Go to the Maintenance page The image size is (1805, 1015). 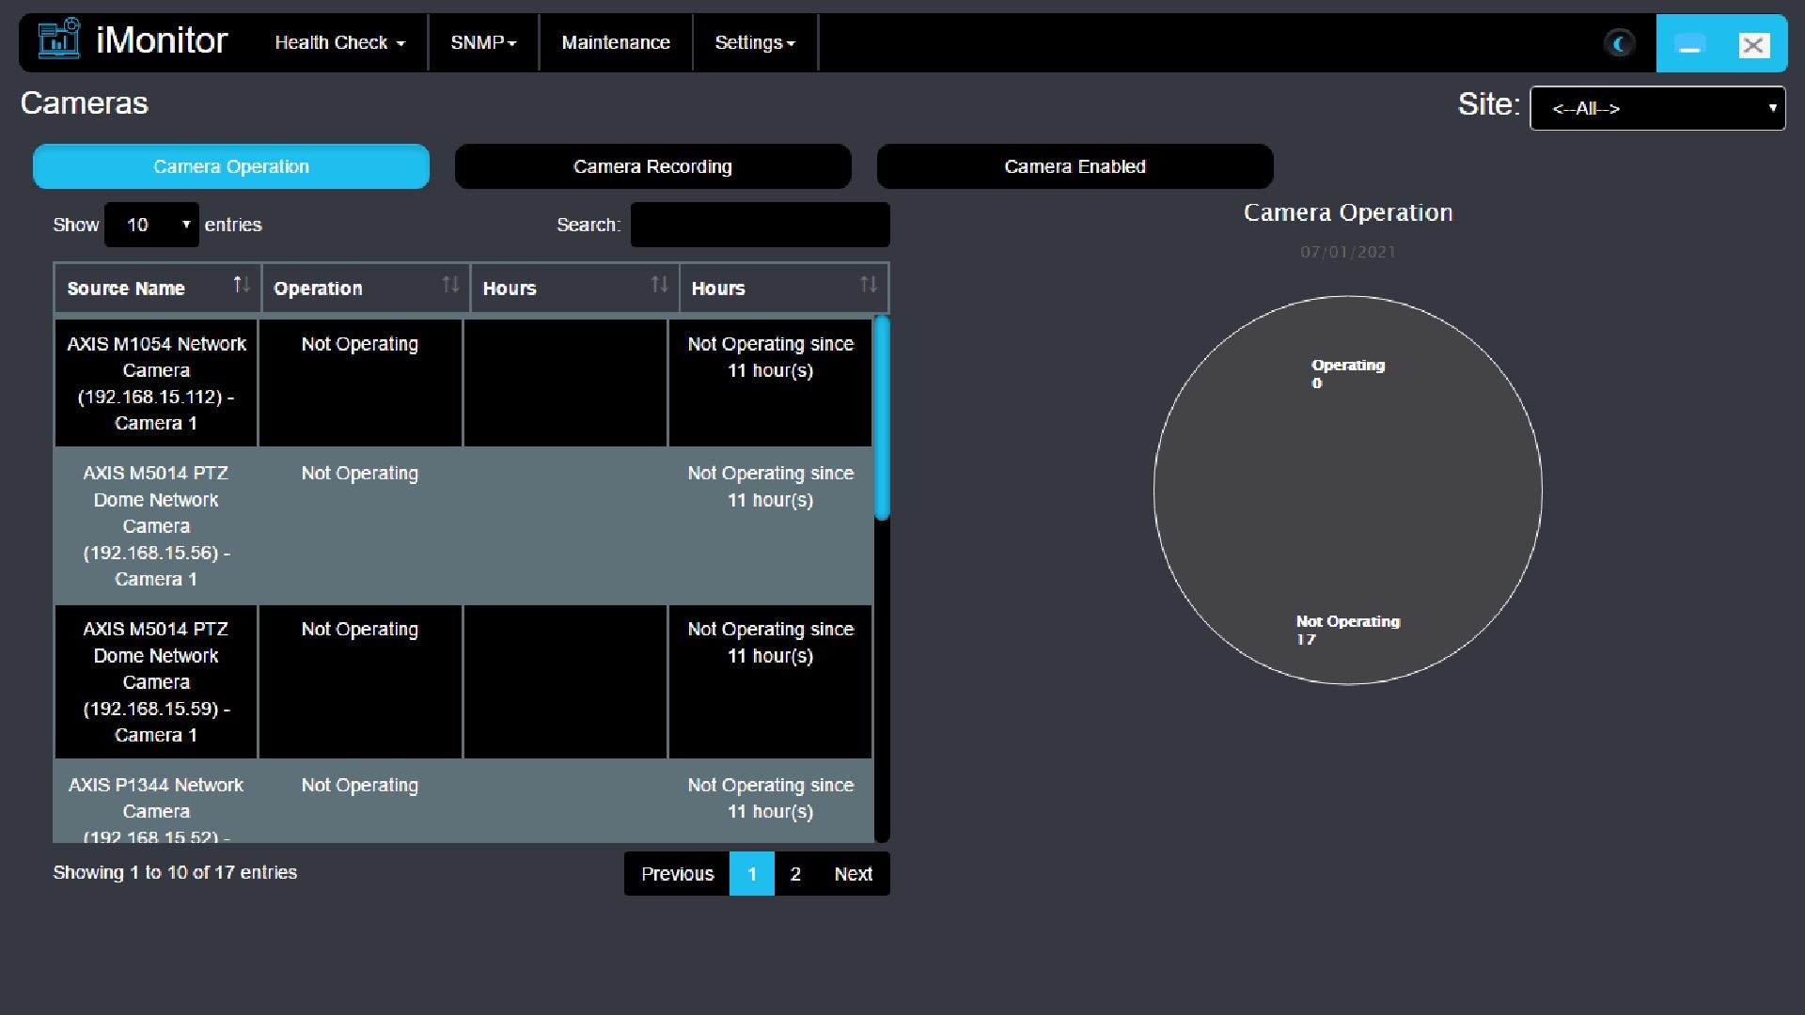pos(616,42)
